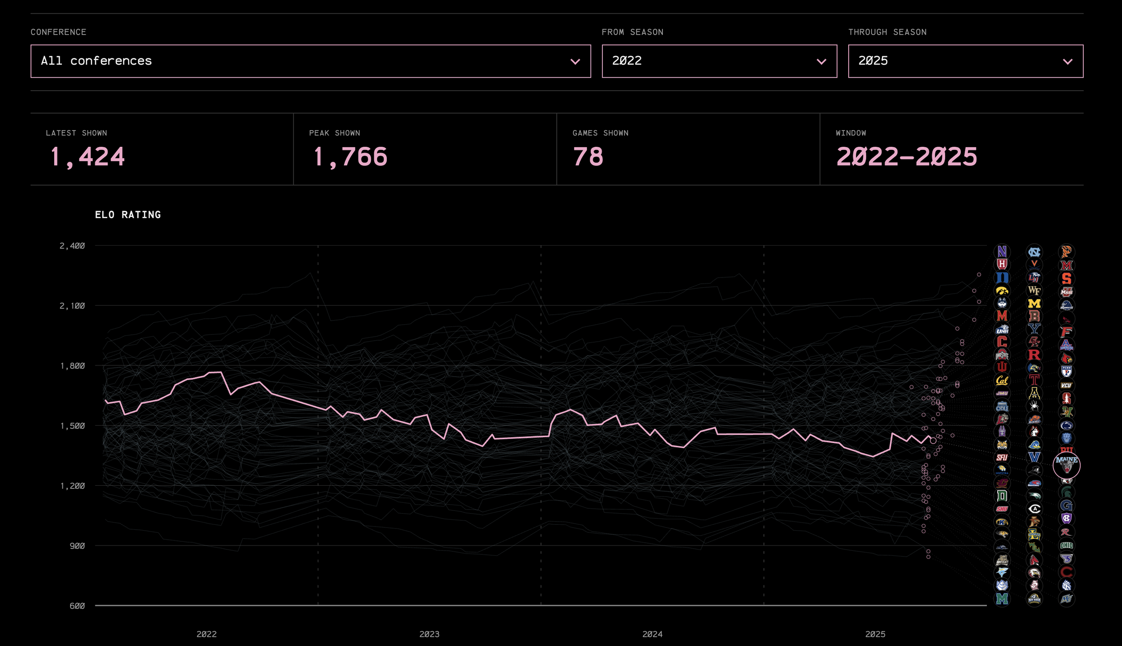Select the Liberty LU logo

pos(1034,278)
